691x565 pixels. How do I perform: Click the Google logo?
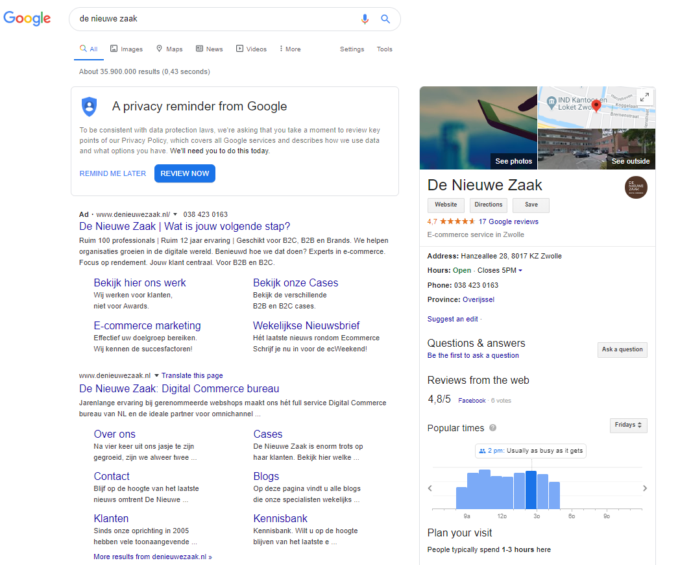click(27, 18)
